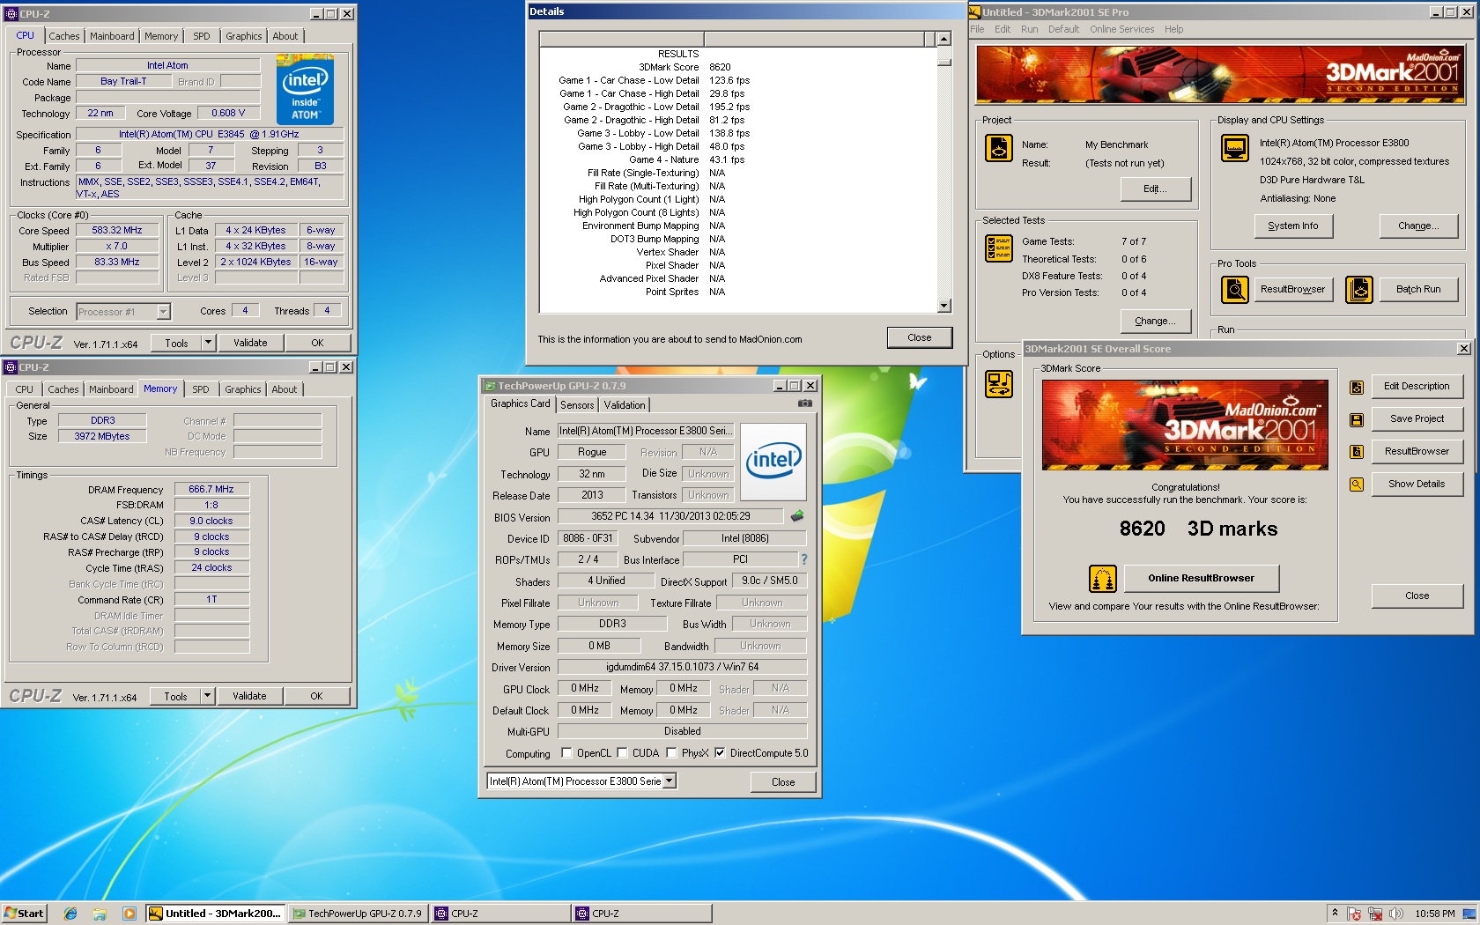Click the Intel Inside Atom logo in CPU-Z

click(305, 88)
